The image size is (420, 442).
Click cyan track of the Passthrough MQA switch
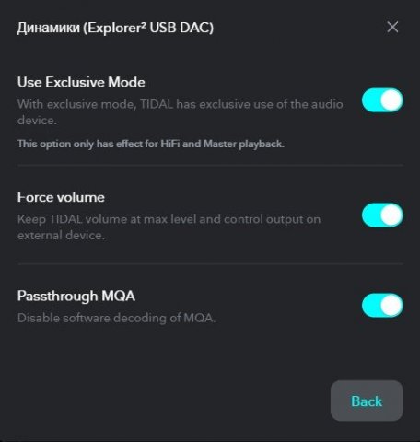(371, 305)
